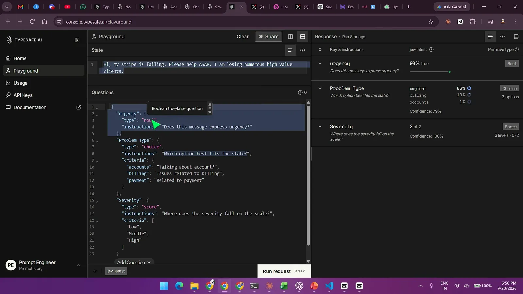Open the Add Question dropdown
This screenshot has height=294, width=523.
pyautogui.click(x=134, y=262)
